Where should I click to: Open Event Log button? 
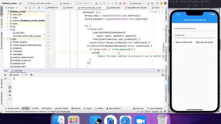tap(138, 108)
